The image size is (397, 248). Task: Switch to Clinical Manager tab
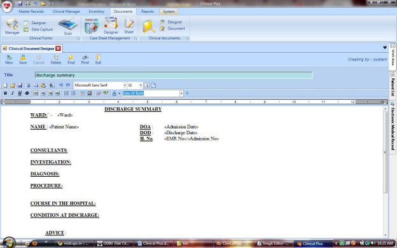66,11
